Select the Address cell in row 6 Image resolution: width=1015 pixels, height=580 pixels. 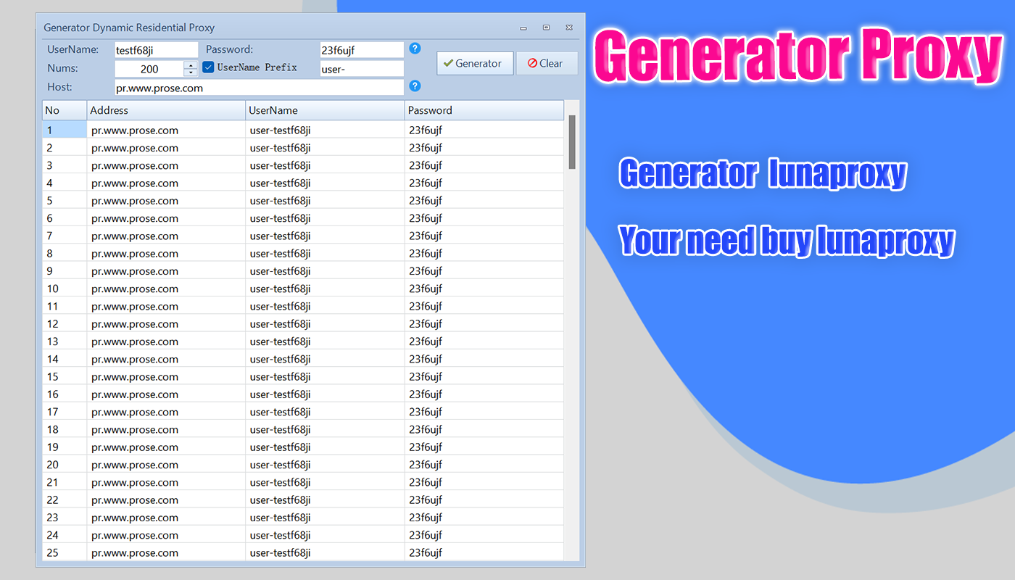pos(166,218)
